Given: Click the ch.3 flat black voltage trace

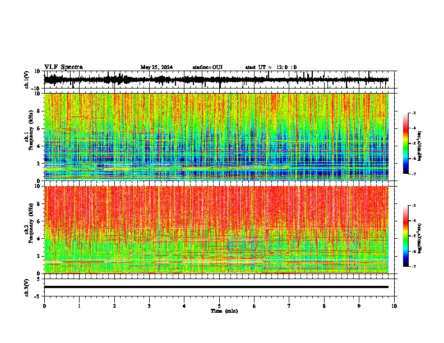Looking at the screenshot, I should [216, 287].
